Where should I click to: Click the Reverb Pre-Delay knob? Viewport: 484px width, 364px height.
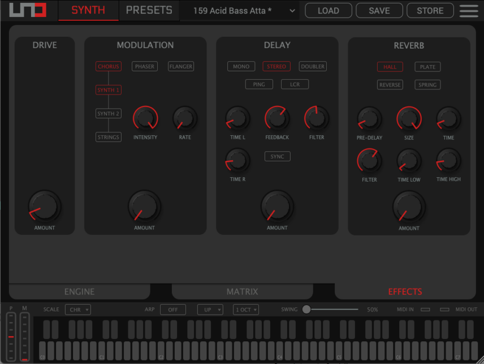tap(369, 119)
